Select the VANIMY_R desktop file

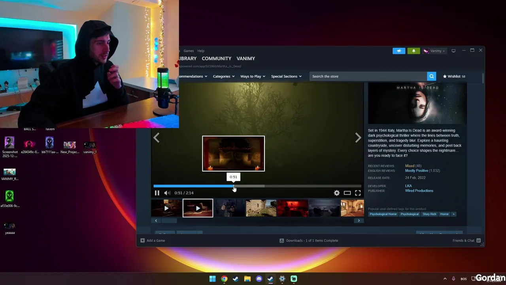pyautogui.click(x=9, y=175)
